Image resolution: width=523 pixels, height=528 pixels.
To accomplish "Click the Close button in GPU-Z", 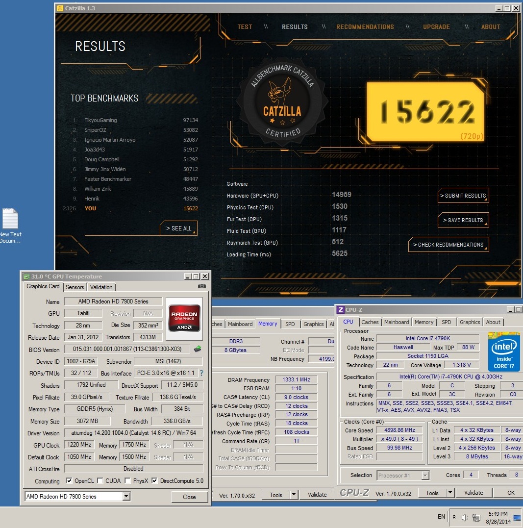I will pos(189,497).
